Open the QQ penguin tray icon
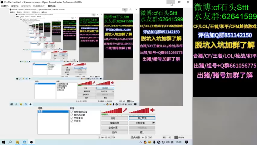Viewport: 257px width, 145px height. coord(145,142)
